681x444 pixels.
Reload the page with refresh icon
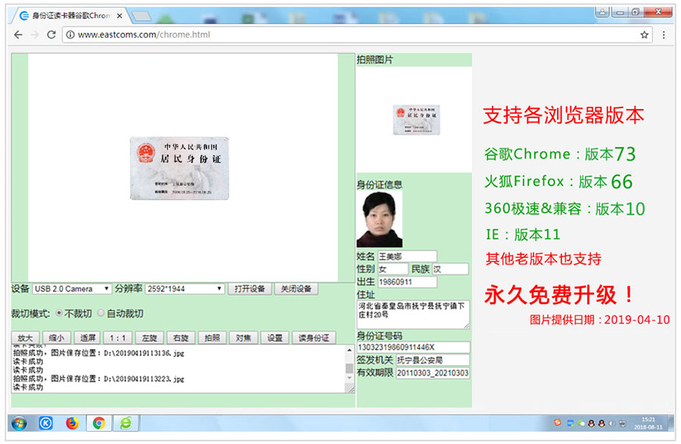coord(51,35)
